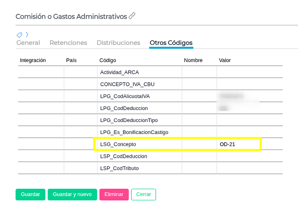This screenshot has width=298, height=212.
Task: Click the Valor cell for LPG_CodDeduccionTipo
Action: point(250,120)
